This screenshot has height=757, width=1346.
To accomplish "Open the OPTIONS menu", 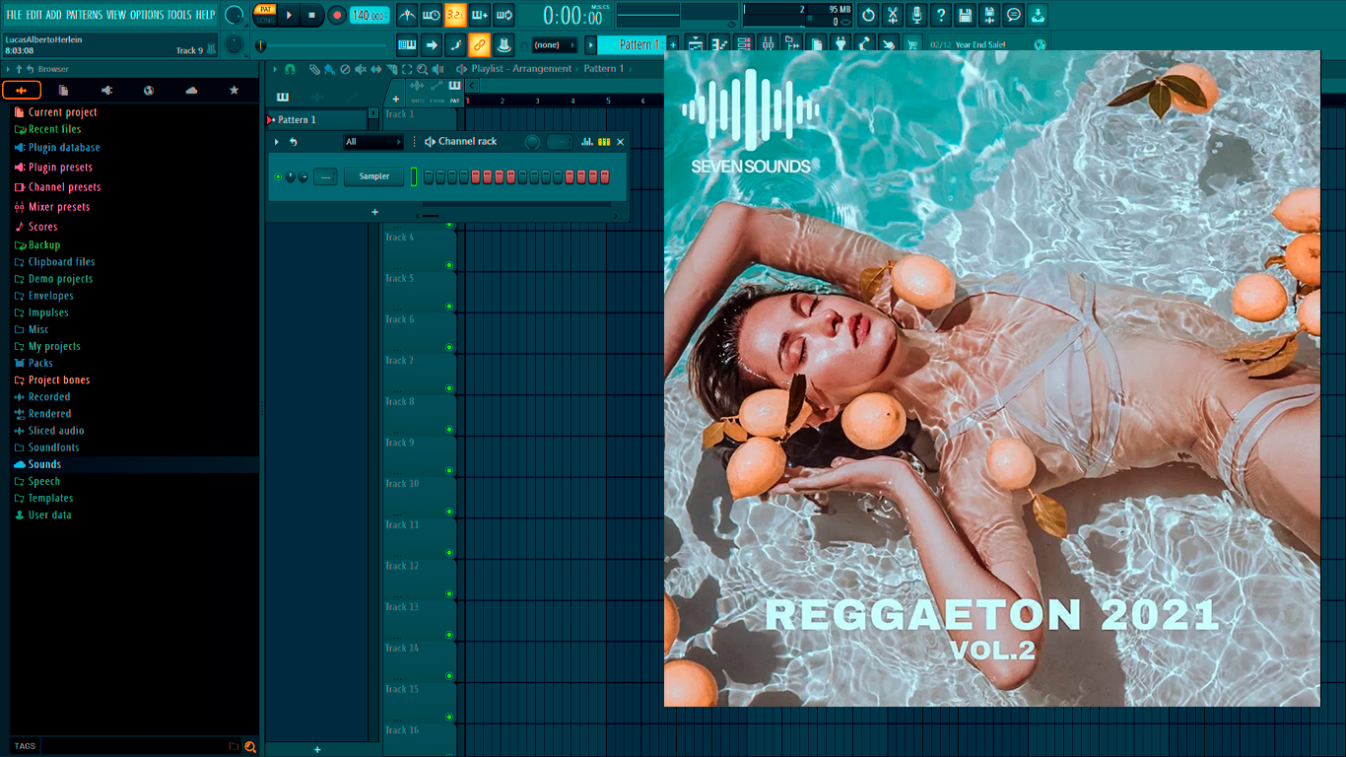I will pos(147,15).
